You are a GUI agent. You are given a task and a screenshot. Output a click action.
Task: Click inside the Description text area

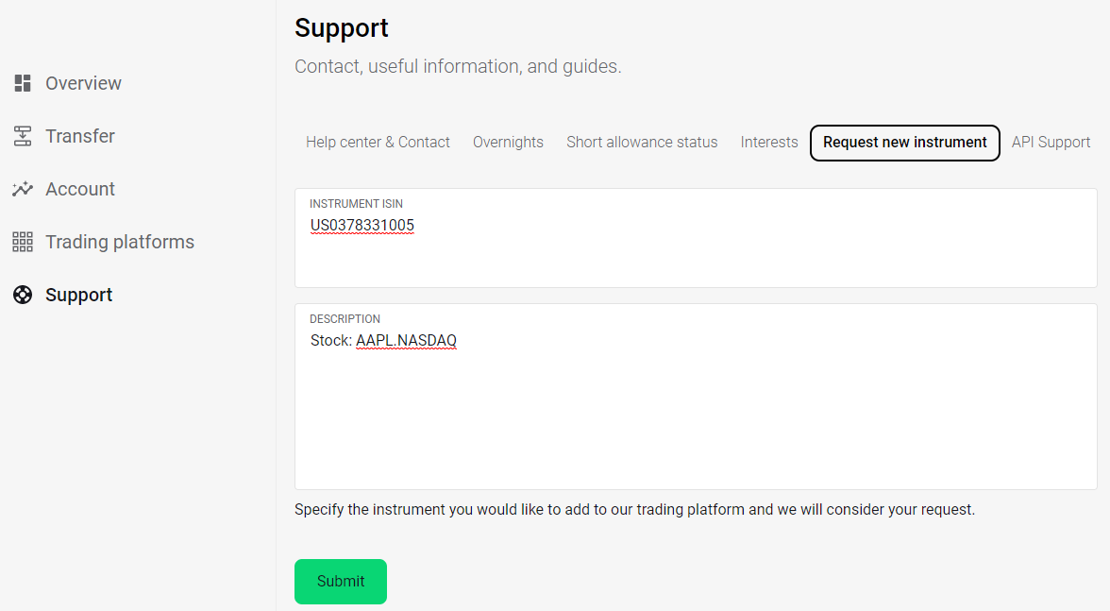[695, 416]
